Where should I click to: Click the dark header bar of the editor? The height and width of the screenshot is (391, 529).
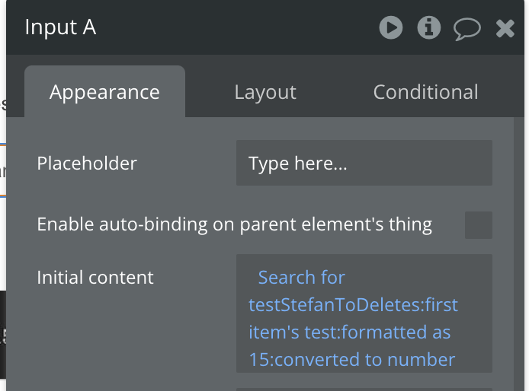coord(229,28)
